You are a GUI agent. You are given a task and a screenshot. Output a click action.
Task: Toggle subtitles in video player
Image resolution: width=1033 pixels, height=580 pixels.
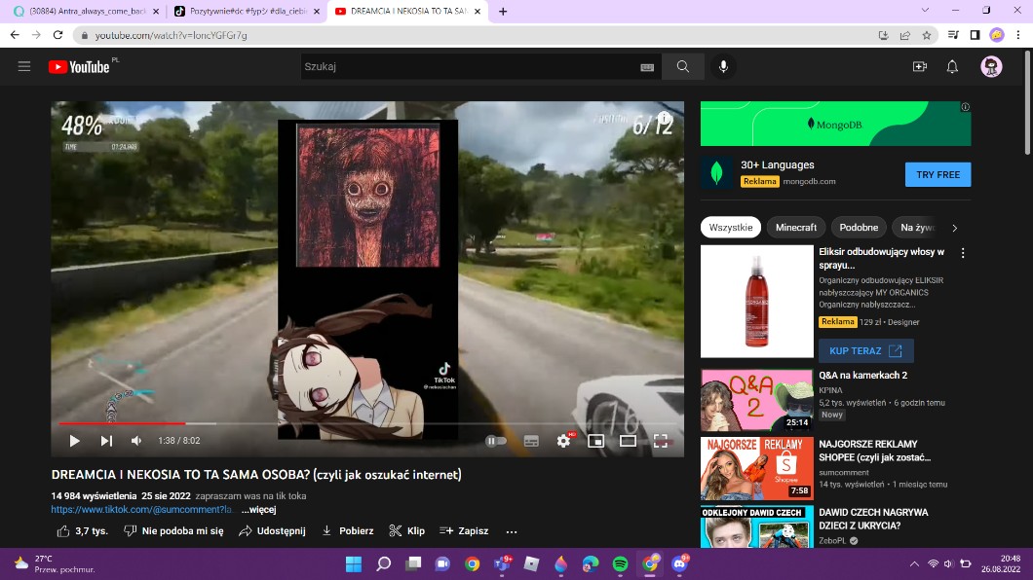click(531, 441)
